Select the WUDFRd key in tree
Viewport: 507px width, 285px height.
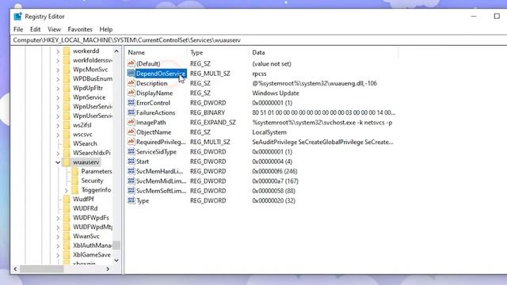tap(85, 208)
